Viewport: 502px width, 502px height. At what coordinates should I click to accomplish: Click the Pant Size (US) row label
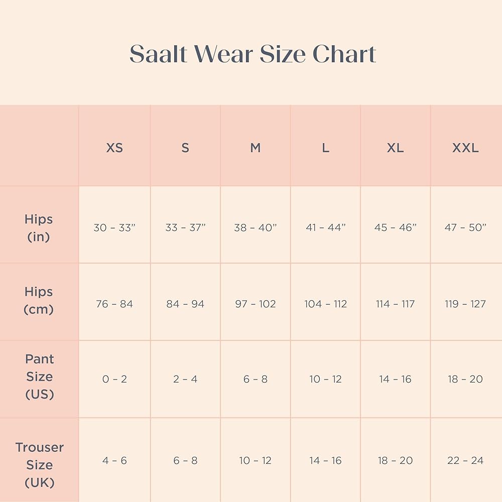(39, 376)
